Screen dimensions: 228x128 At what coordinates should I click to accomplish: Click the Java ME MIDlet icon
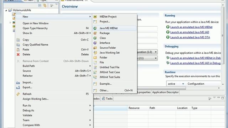pyautogui.click(x=95, y=28)
